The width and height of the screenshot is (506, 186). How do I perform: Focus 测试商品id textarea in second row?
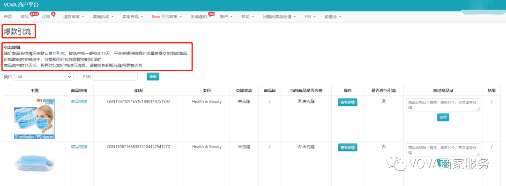[x=443, y=150]
